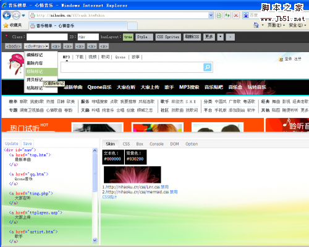309x247 pixels.
Task: Expand the address bar dropdown arrow
Action: point(211,15)
